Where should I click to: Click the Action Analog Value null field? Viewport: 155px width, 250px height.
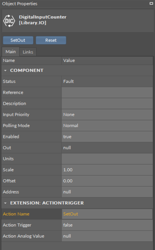click(107, 236)
